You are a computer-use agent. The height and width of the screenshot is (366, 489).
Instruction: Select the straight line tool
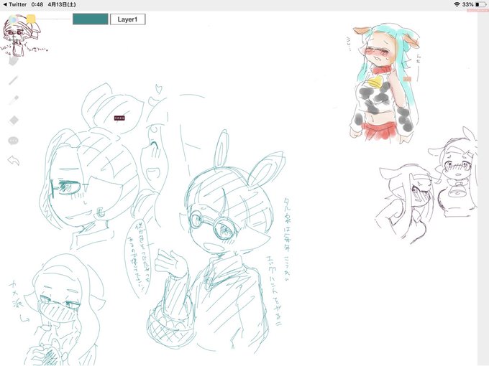coord(14,80)
